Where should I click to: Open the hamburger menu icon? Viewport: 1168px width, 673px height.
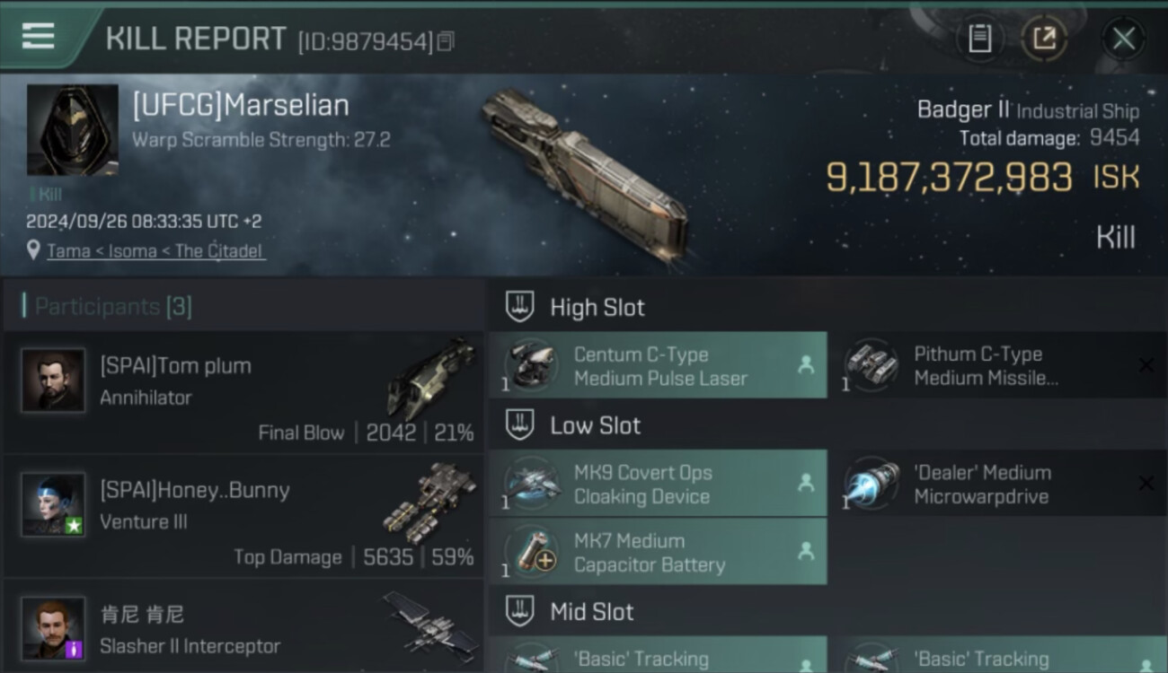[x=38, y=36]
